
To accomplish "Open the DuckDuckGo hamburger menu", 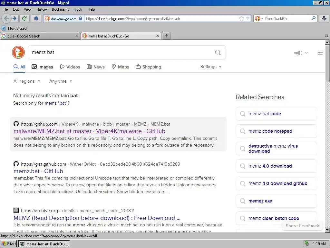I will click(320, 53).
